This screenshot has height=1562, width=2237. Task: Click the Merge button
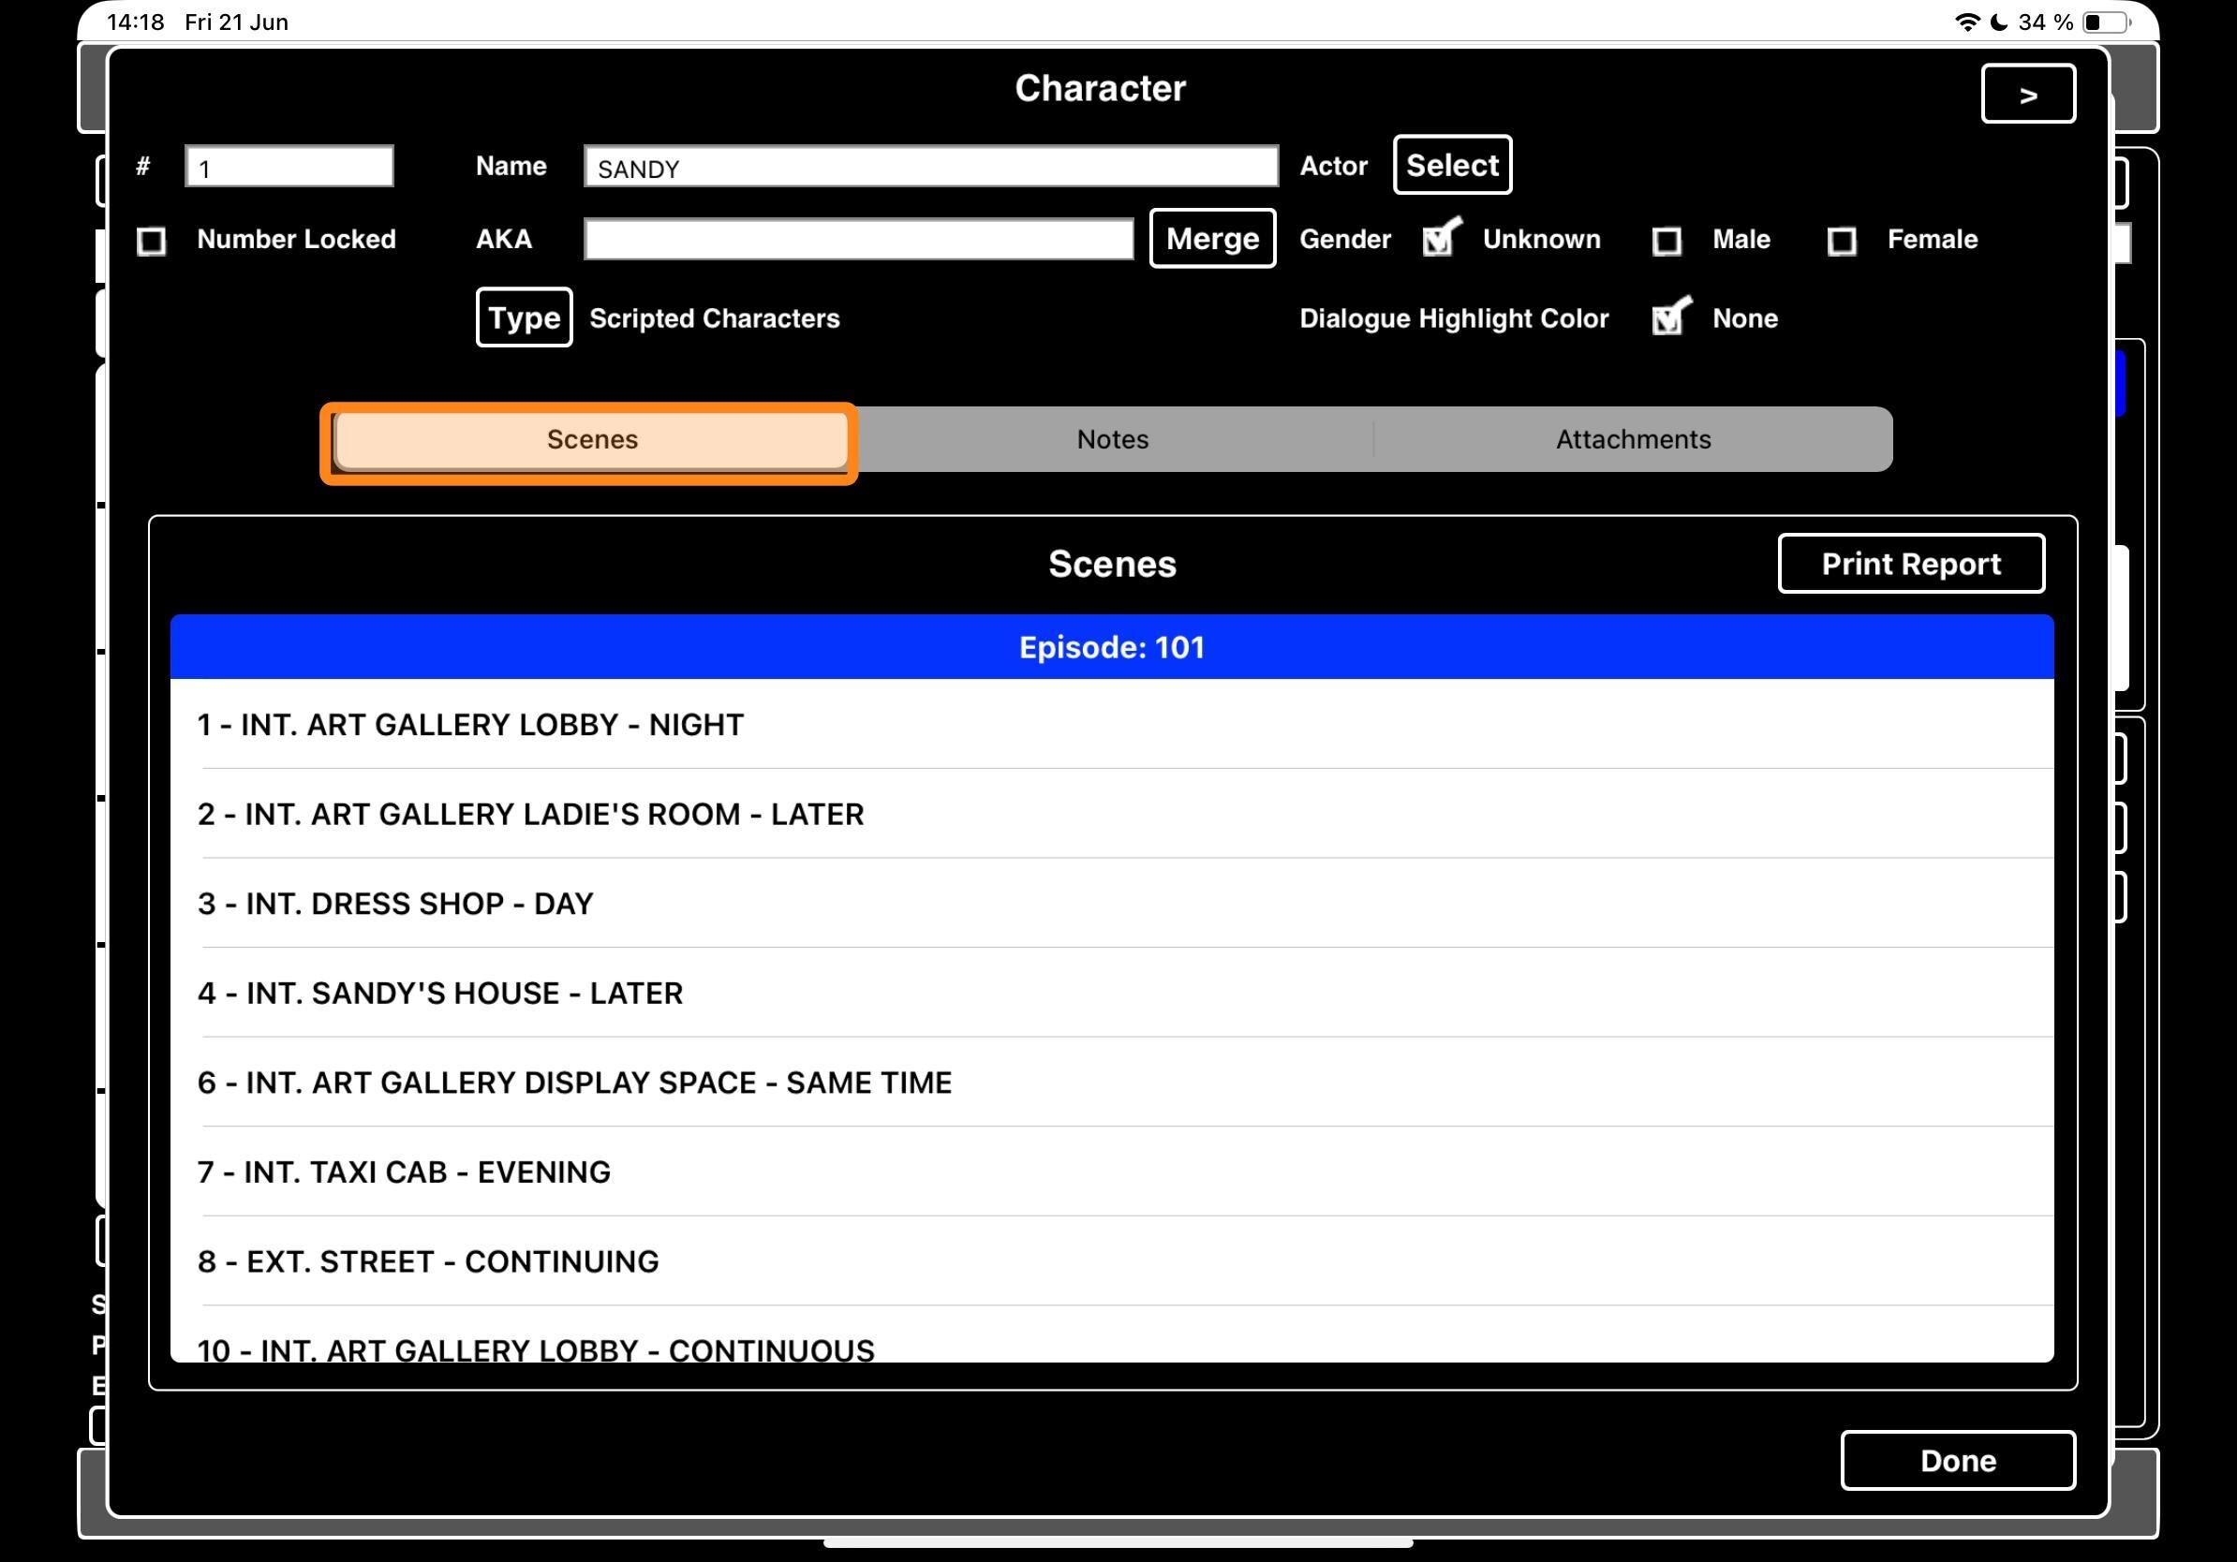(1212, 239)
